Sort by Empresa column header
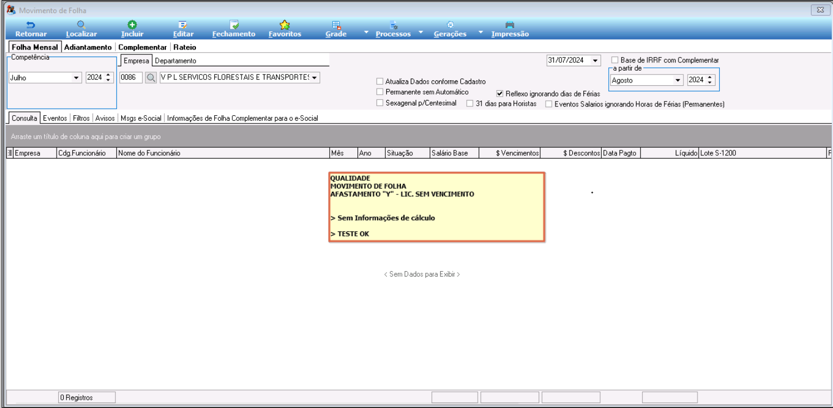The height and width of the screenshot is (408, 833). tap(35, 153)
